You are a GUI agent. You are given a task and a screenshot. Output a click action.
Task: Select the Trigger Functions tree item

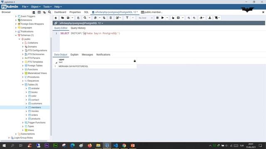pos(37,123)
